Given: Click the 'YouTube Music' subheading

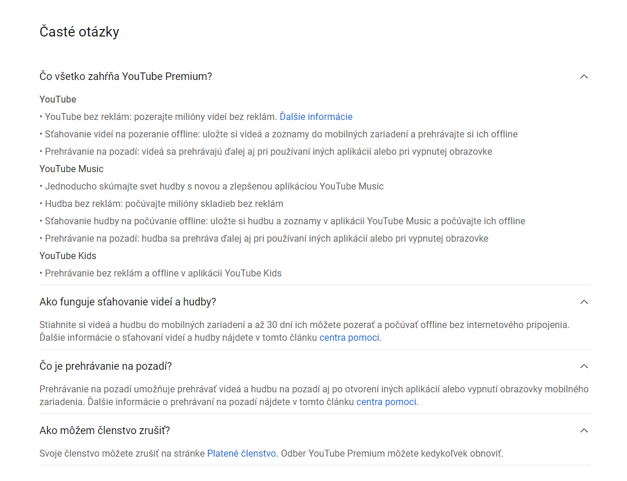Looking at the screenshot, I should [72, 169].
